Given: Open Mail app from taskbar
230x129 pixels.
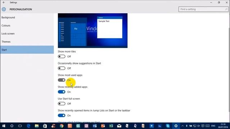Looking at the screenshot, I should click(x=119, y=126).
